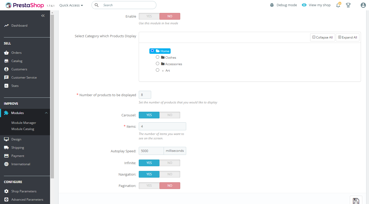369x204 pixels.
Task: Open Module Manager submenu item
Action: pos(24,123)
